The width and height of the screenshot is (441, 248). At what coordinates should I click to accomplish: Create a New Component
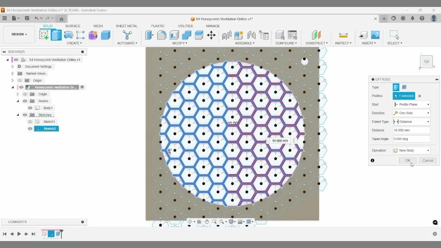pyautogui.click(x=239, y=35)
